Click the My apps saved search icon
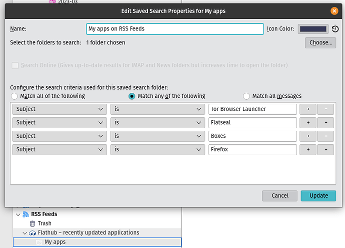Image resolution: width=345 pixels, height=248 pixels. [39, 242]
